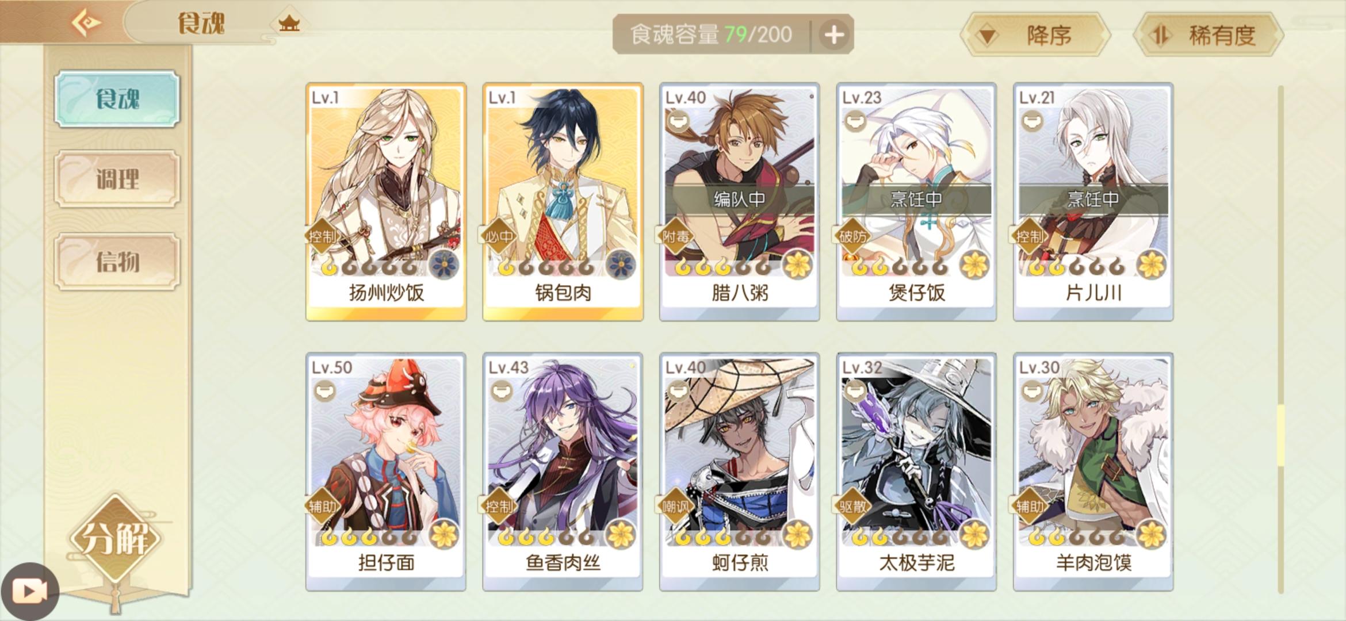Screen dimensions: 1346x621
Task: Open the 羊肉泡馍 character card
Action: 1093,471
